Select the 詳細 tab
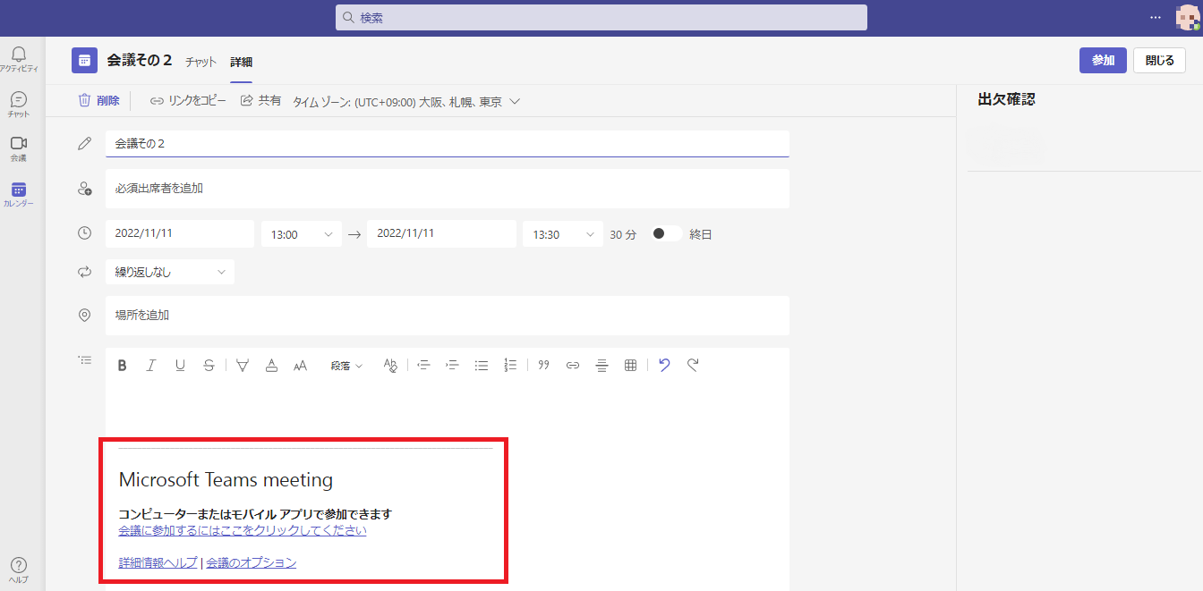Viewport: 1203px width, 591px height. coord(241,62)
